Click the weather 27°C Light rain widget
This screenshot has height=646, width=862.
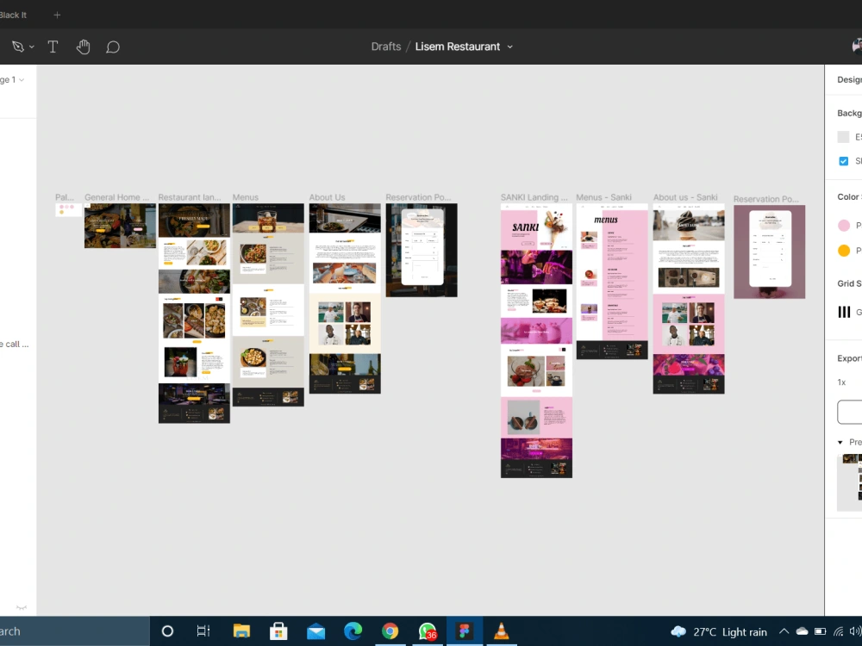(719, 631)
